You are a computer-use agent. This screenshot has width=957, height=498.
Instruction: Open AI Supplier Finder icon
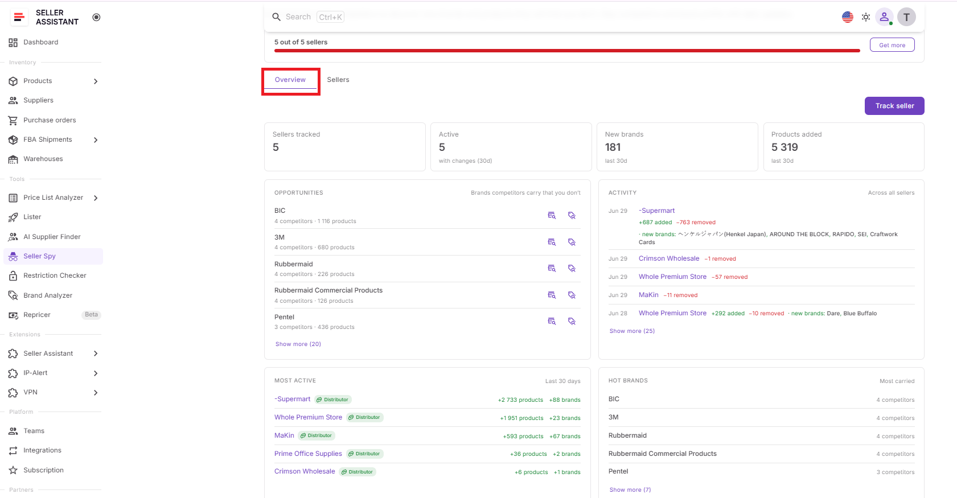13,237
